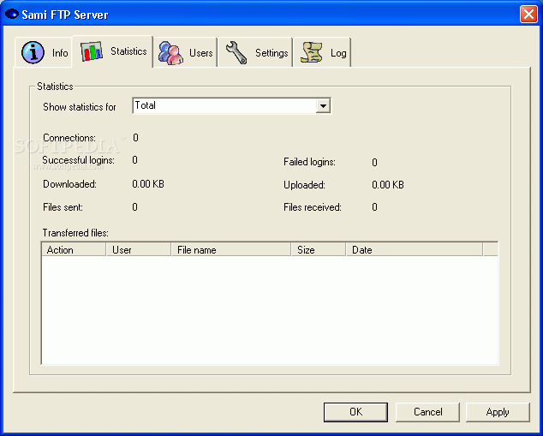Click the Log scroll paper icon
This screenshot has width=543, height=436.
pyautogui.click(x=311, y=52)
